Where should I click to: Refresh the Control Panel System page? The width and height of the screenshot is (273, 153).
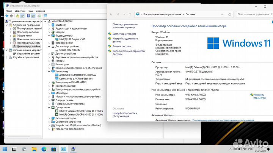pyautogui.click(x=229, y=14)
